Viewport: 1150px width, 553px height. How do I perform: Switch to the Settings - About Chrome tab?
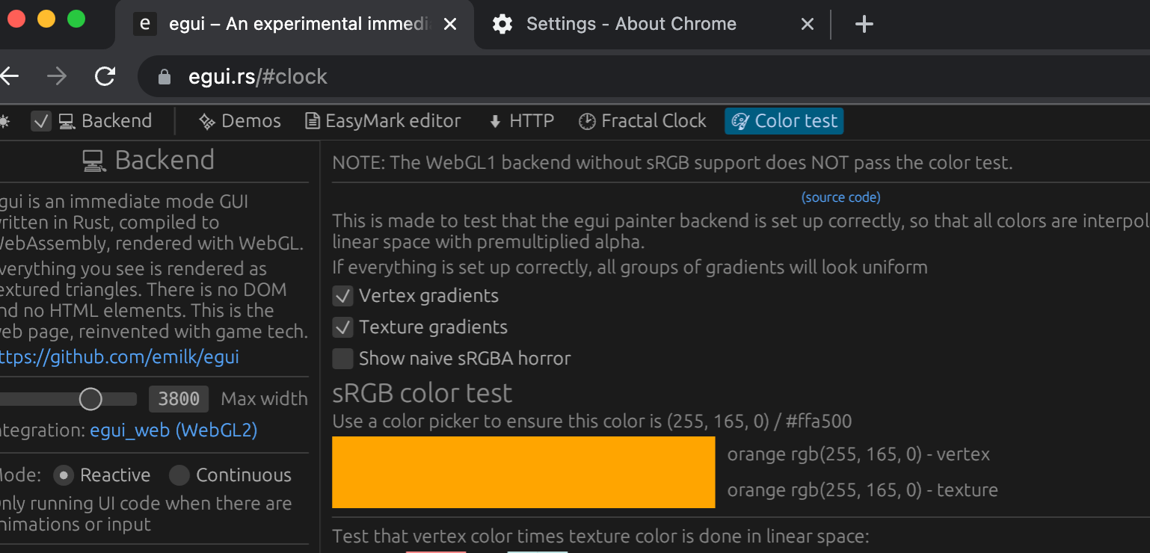(632, 23)
